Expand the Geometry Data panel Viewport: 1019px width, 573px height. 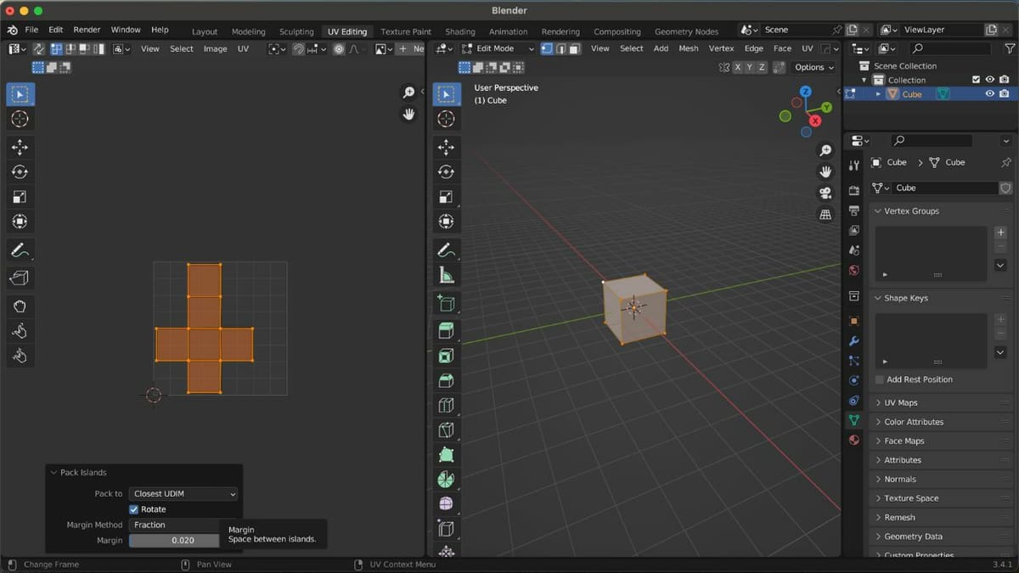coord(878,536)
